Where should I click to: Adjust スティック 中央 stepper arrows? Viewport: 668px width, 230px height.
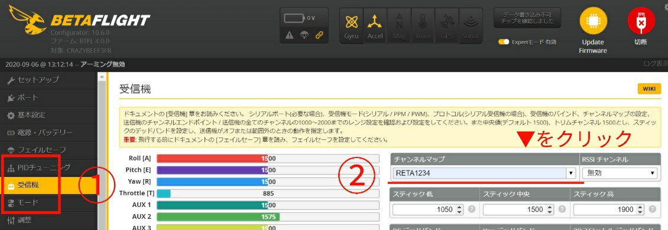(x=550, y=209)
